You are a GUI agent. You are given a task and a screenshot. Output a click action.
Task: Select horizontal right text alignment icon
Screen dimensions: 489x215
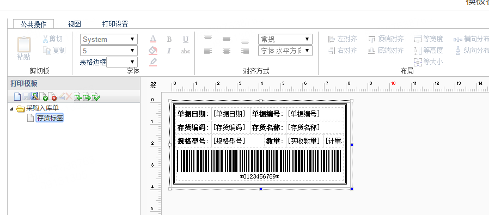click(245, 51)
